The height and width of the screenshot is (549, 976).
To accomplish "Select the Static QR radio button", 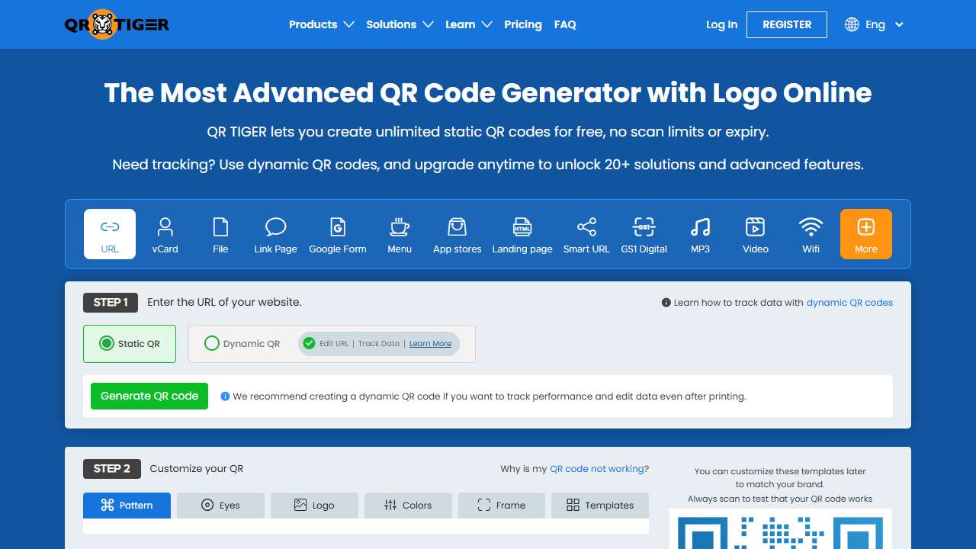I will [x=108, y=344].
